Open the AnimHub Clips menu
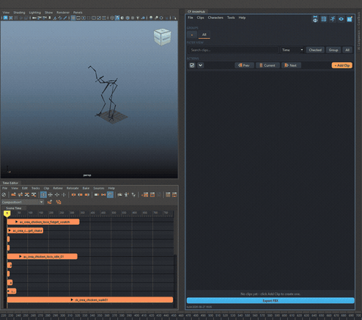Screen dimensions: 362x320 (x=200, y=18)
